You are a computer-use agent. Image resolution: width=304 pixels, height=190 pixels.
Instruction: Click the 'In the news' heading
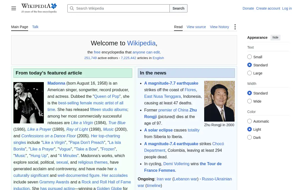153,73
